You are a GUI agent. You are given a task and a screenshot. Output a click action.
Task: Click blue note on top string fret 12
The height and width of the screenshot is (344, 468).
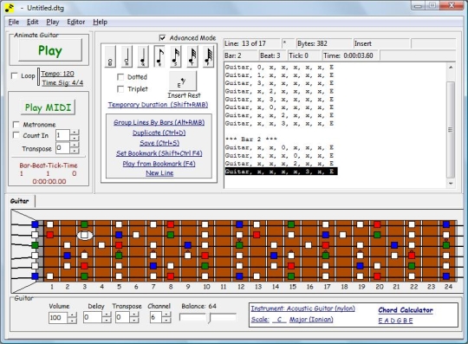pyautogui.click(x=239, y=224)
